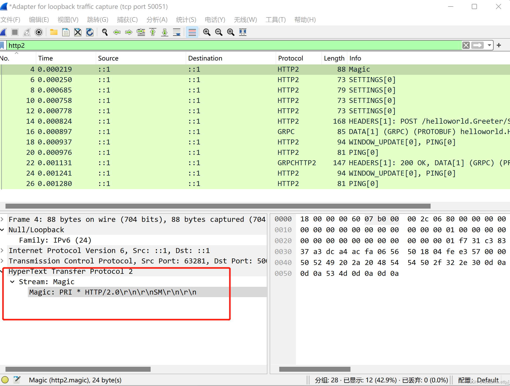Click the http2 display filter field
This screenshot has width=510, height=386.
click(x=234, y=45)
